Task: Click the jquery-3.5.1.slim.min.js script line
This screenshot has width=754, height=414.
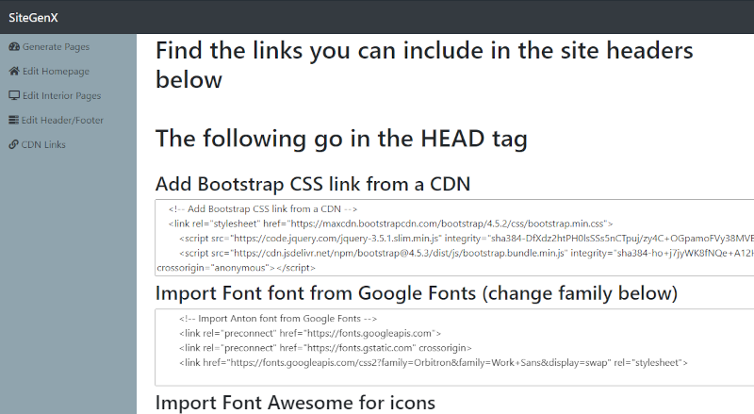Action: (x=467, y=239)
